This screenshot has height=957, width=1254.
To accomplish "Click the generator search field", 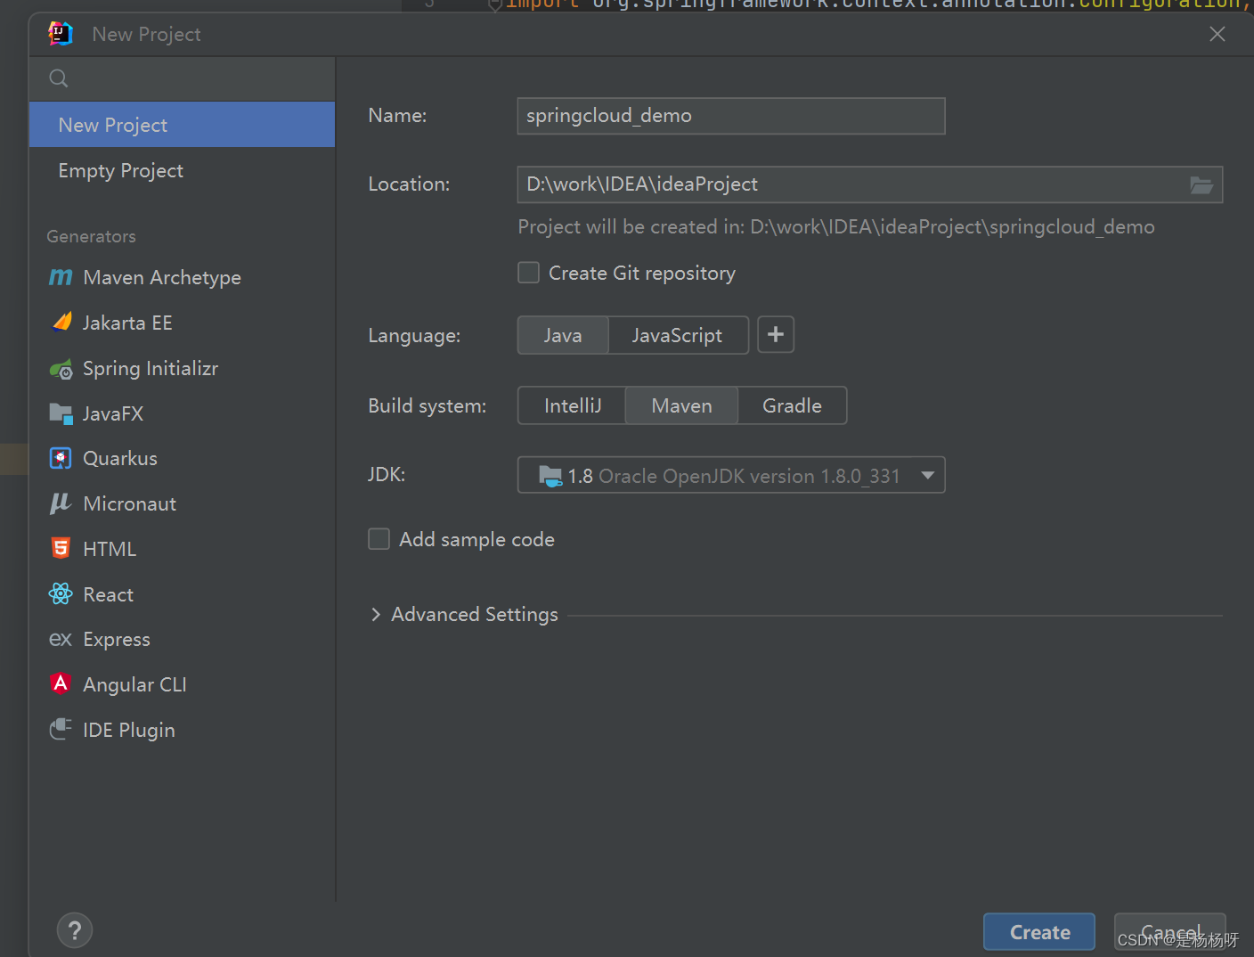I will 182,78.
